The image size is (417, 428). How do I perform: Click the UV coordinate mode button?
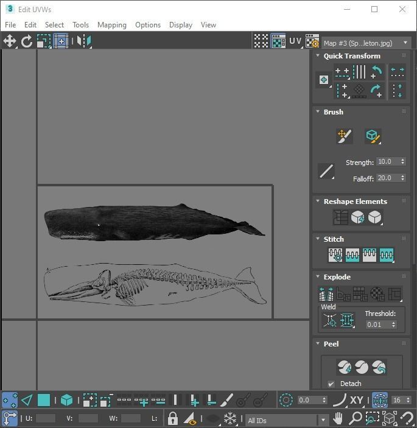click(x=296, y=41)
